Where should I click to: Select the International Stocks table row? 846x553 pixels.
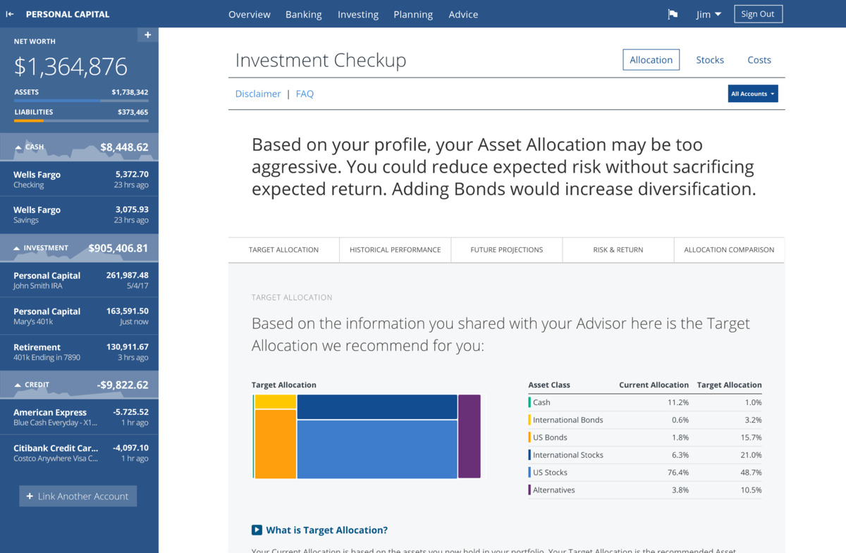pyautogui.click(x=645, y=455)
